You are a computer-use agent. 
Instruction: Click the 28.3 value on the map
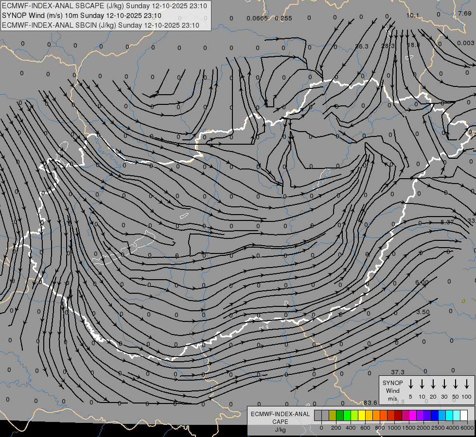point(388,46)
